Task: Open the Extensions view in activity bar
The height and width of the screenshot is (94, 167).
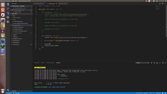Action: (x=8, y=22)
